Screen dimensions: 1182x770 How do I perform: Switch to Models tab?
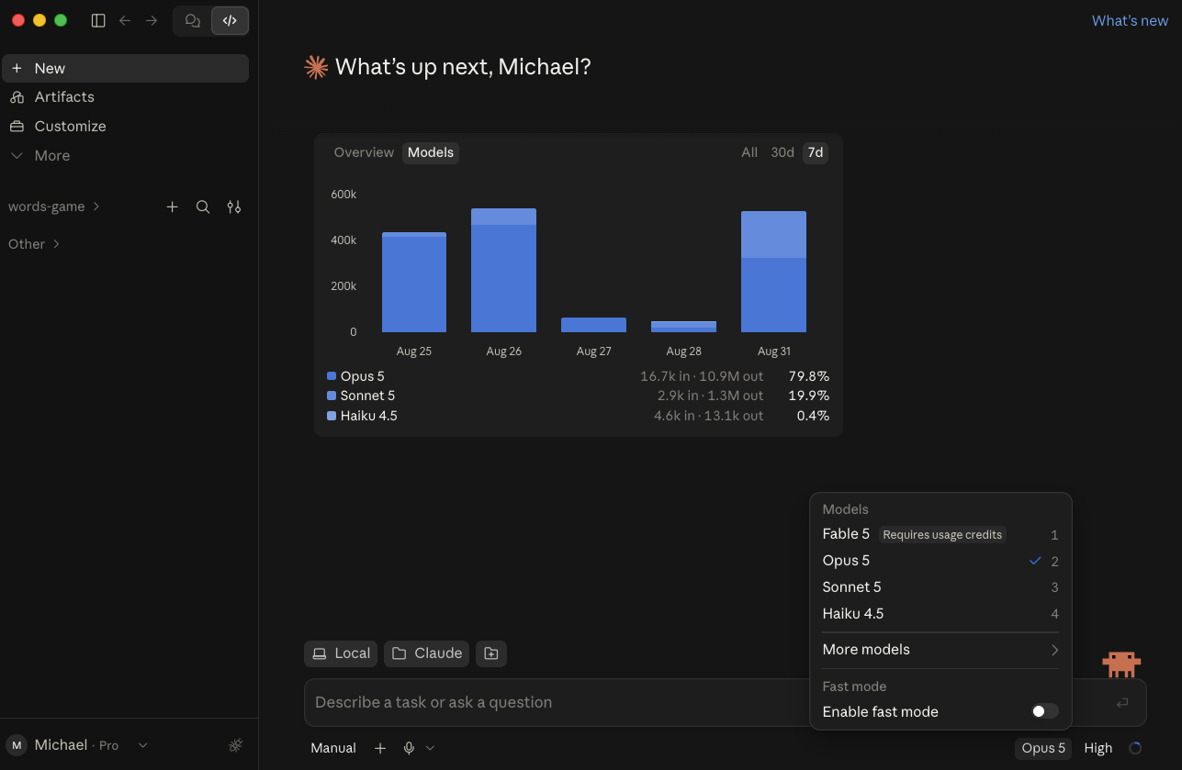coord(431,152)
